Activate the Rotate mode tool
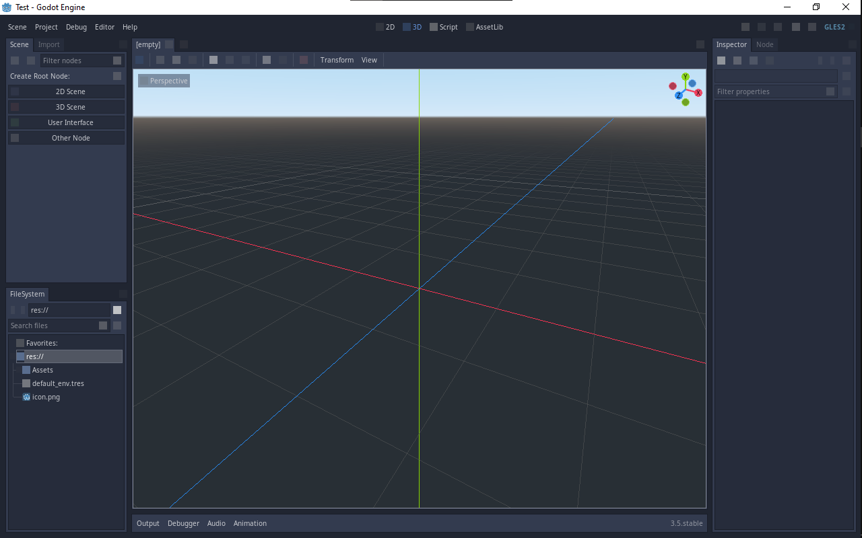The image size is (862, 538). click(176, 60)
